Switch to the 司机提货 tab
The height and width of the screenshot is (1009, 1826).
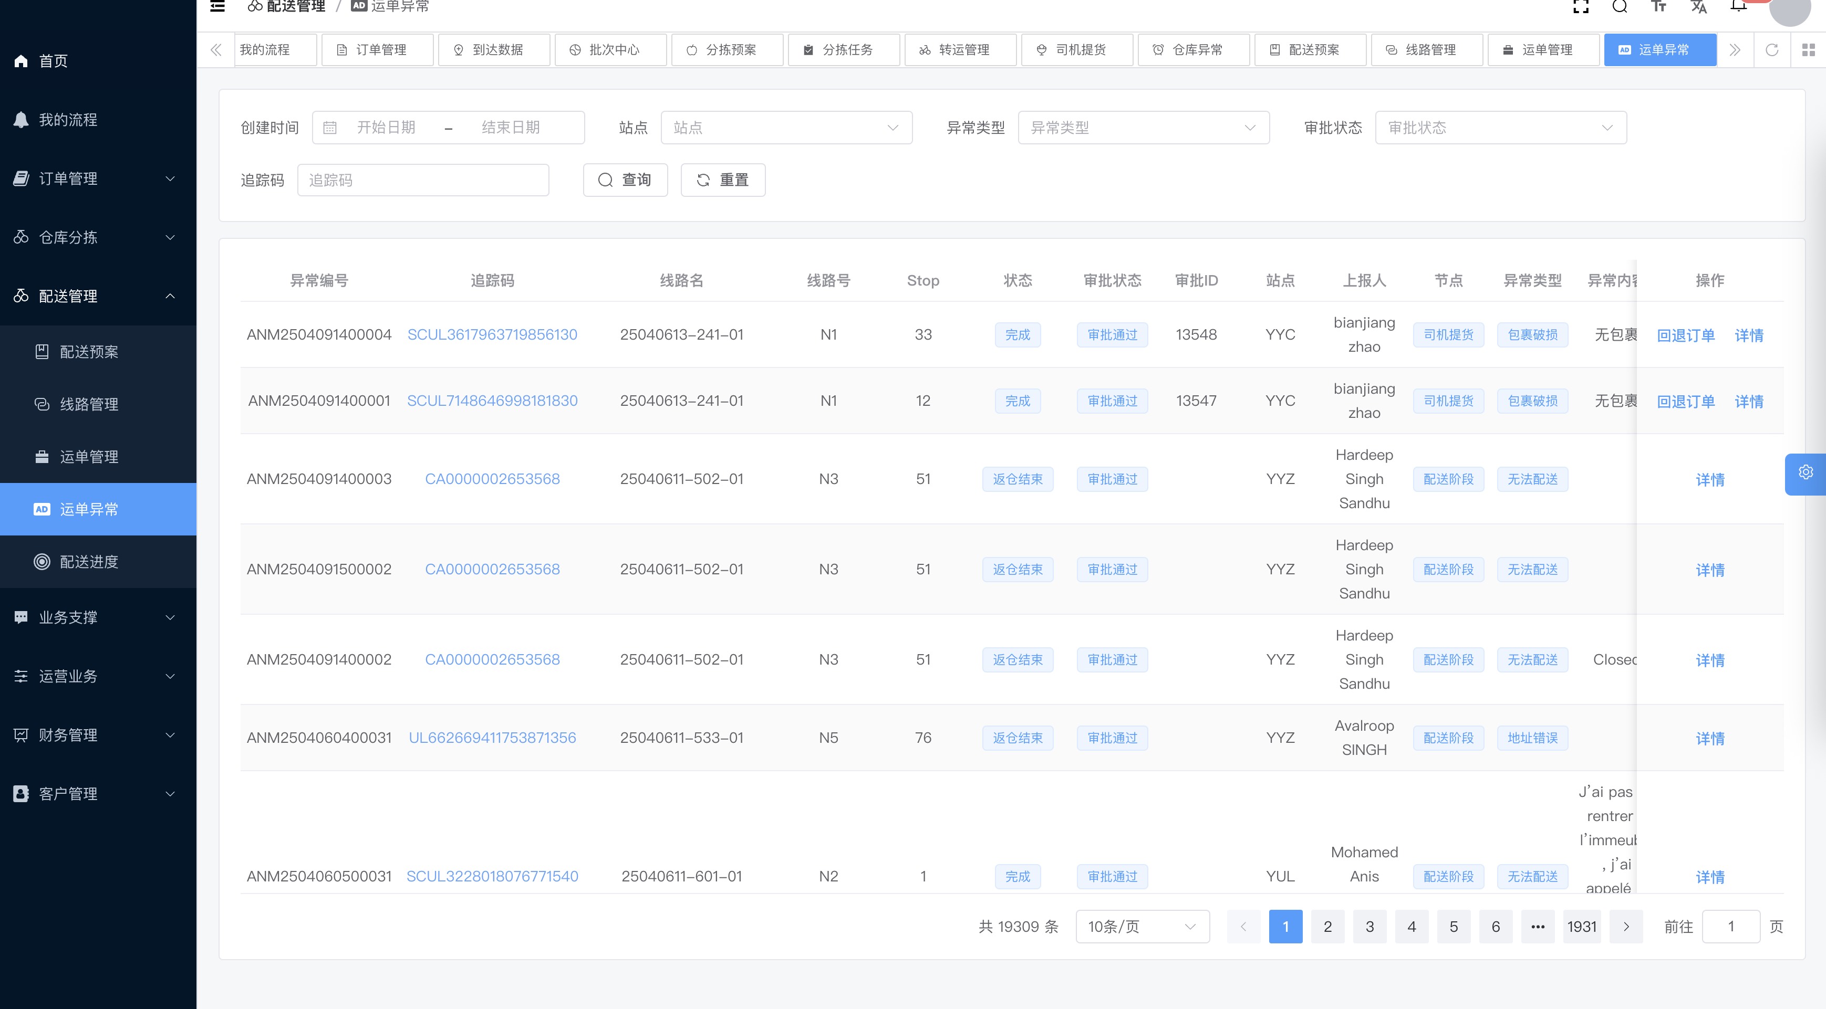point(1077,49)
